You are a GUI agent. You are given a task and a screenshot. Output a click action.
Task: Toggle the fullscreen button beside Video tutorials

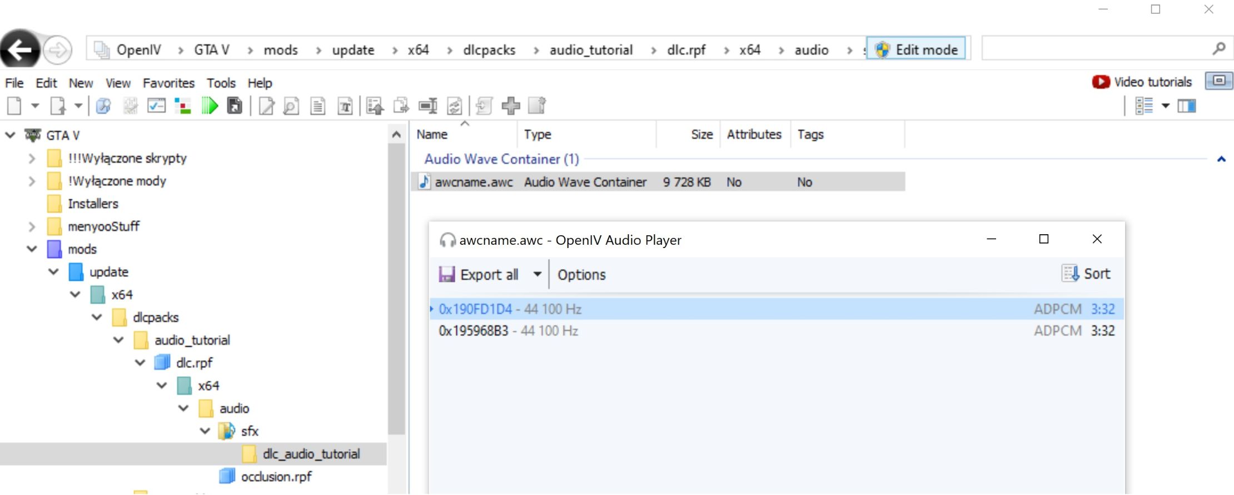coord(1218,81)
